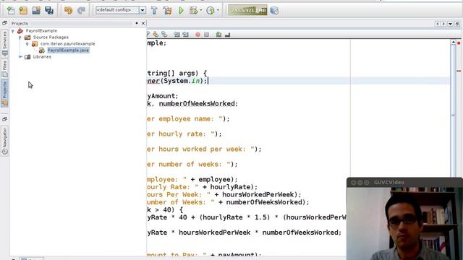463x260 pixels.
Task: Clean and build project icon
Action: point(167,11)
